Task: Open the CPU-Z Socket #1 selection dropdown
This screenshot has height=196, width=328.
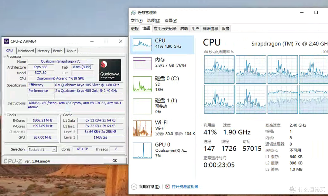Action: click(42, 149)
